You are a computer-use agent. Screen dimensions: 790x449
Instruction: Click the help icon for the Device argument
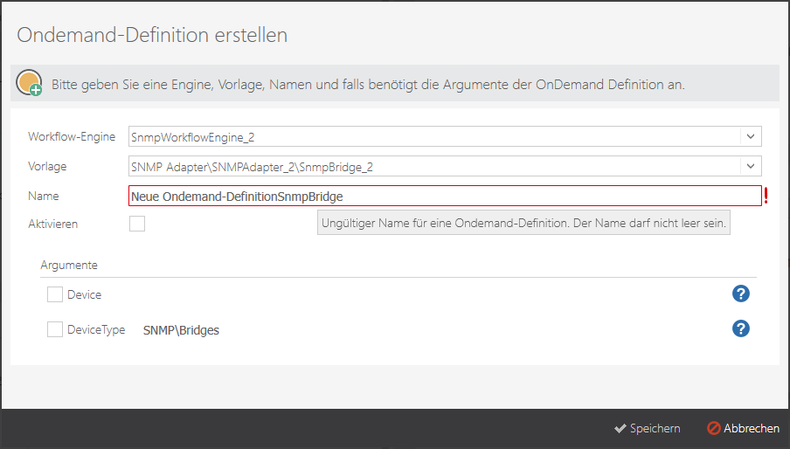coord(741,294)
